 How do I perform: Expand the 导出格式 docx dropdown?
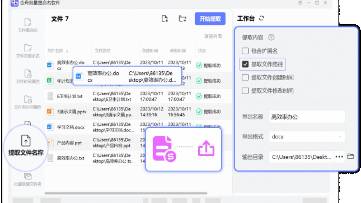(x=307, y=137)
